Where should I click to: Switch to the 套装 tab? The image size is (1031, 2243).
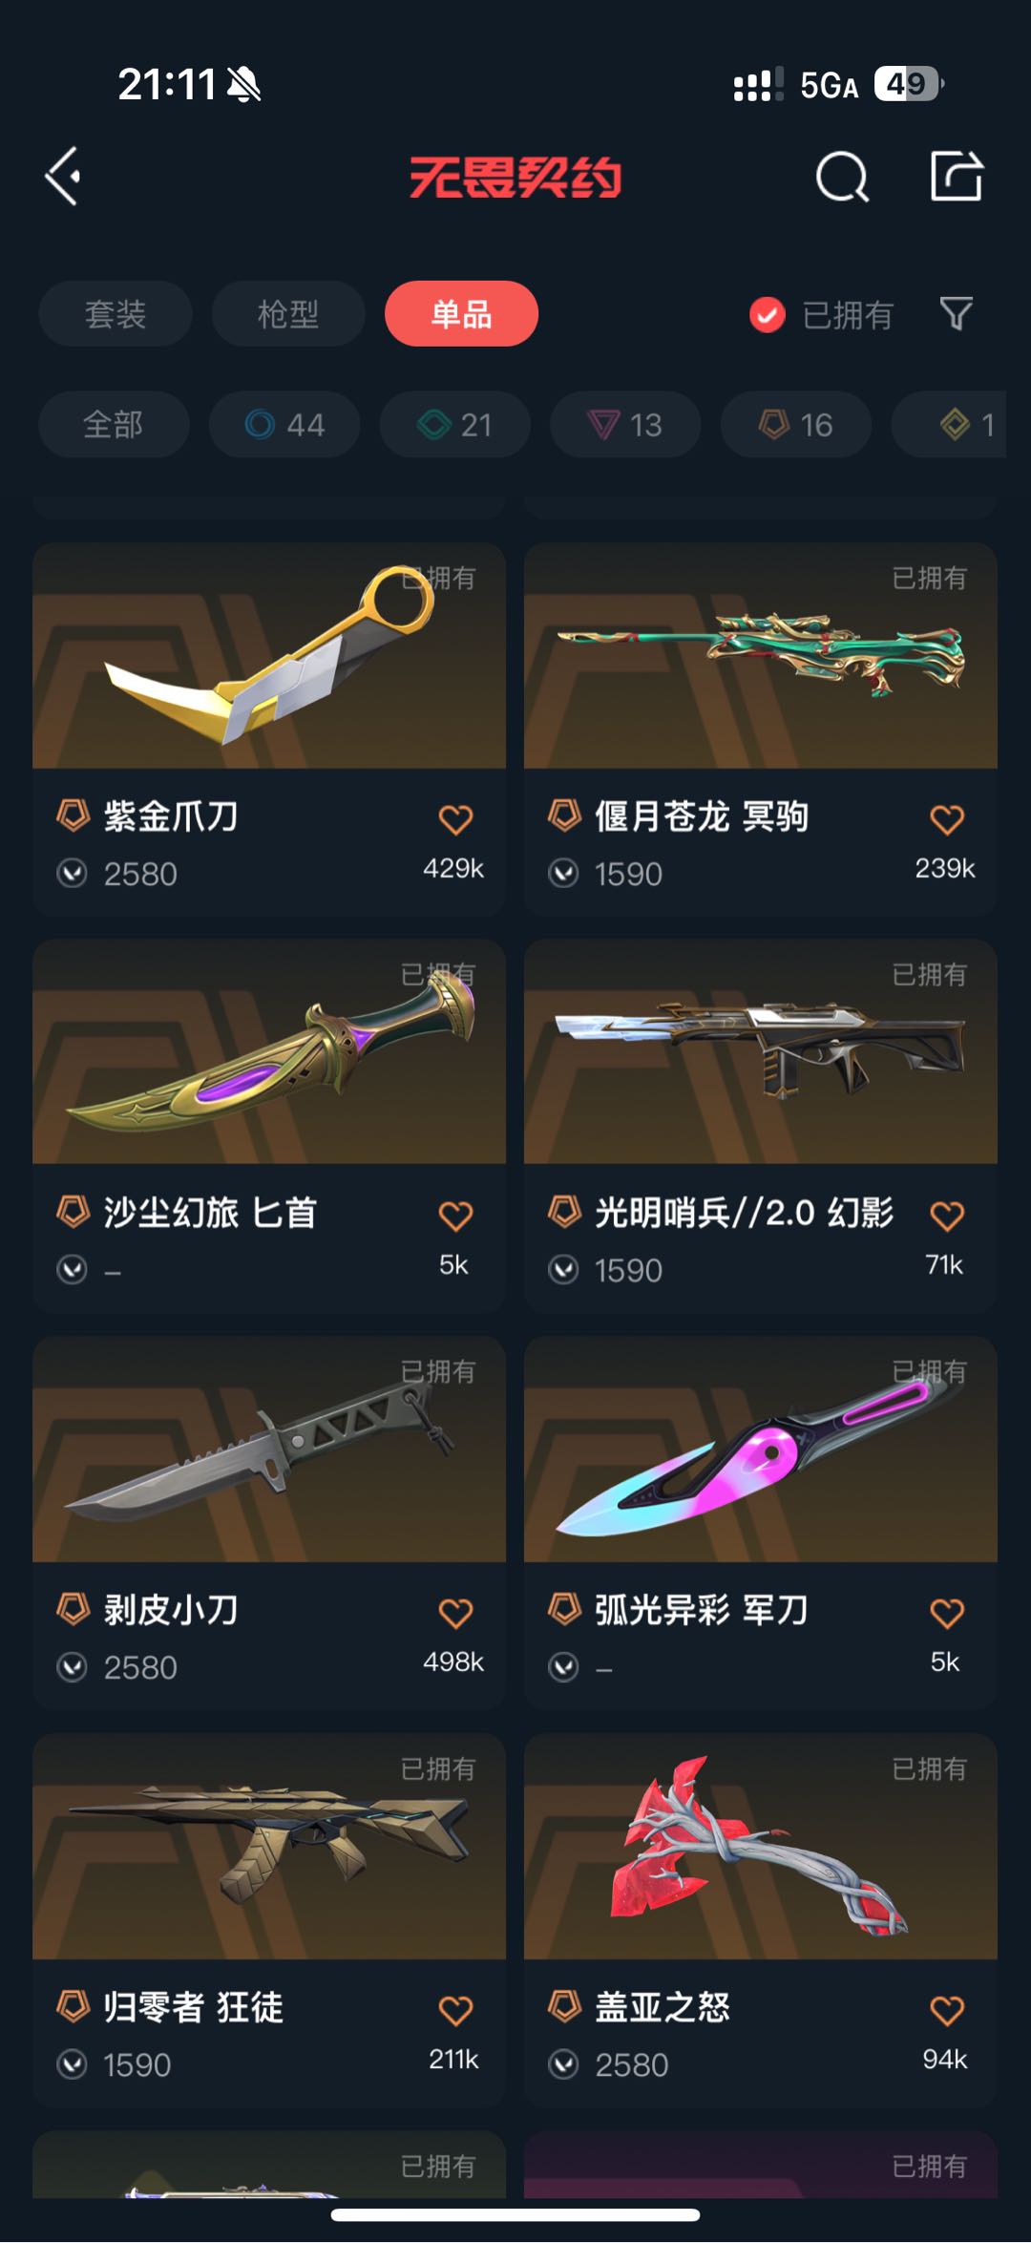pos(116,314)
